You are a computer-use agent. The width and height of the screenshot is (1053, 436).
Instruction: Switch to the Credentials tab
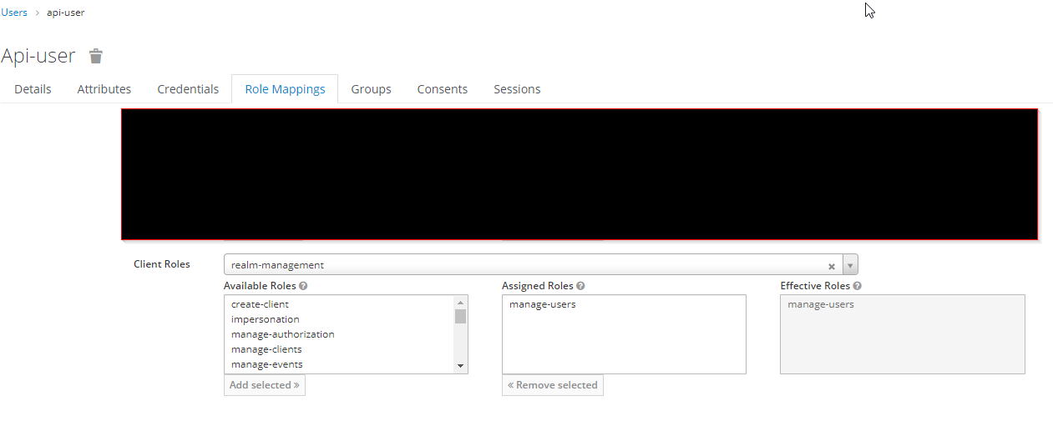[x=188, y=89]
